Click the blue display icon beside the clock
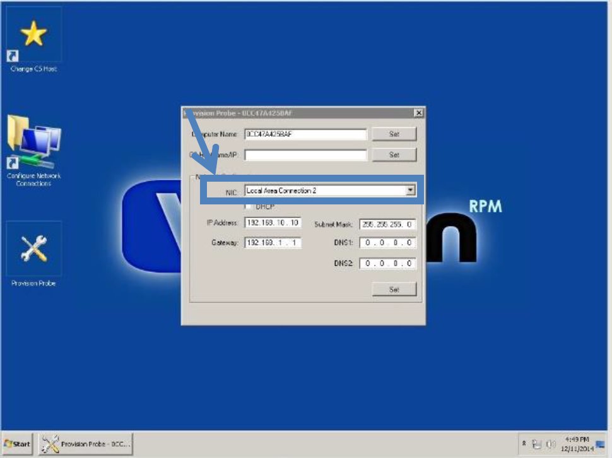Screen dimensions: 612x458 point(601,444)
